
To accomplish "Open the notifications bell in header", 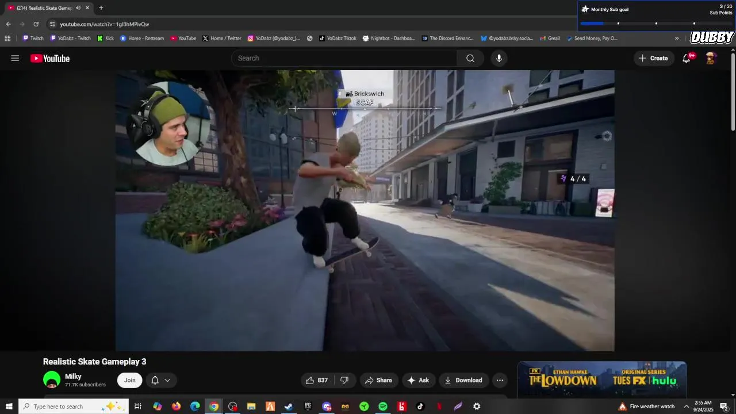I will click(x=687, y=58).
